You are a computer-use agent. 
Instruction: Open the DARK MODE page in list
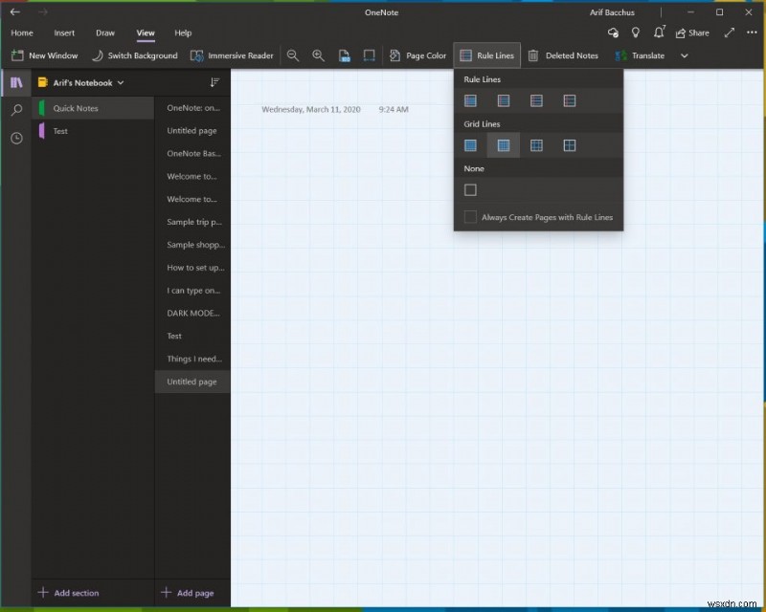coord(191,313)
